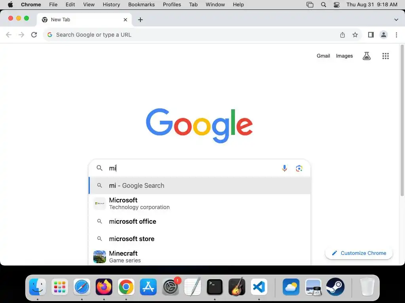Open the Window menu
Viewport: 405px width, 303px height.
click(215, 5)
